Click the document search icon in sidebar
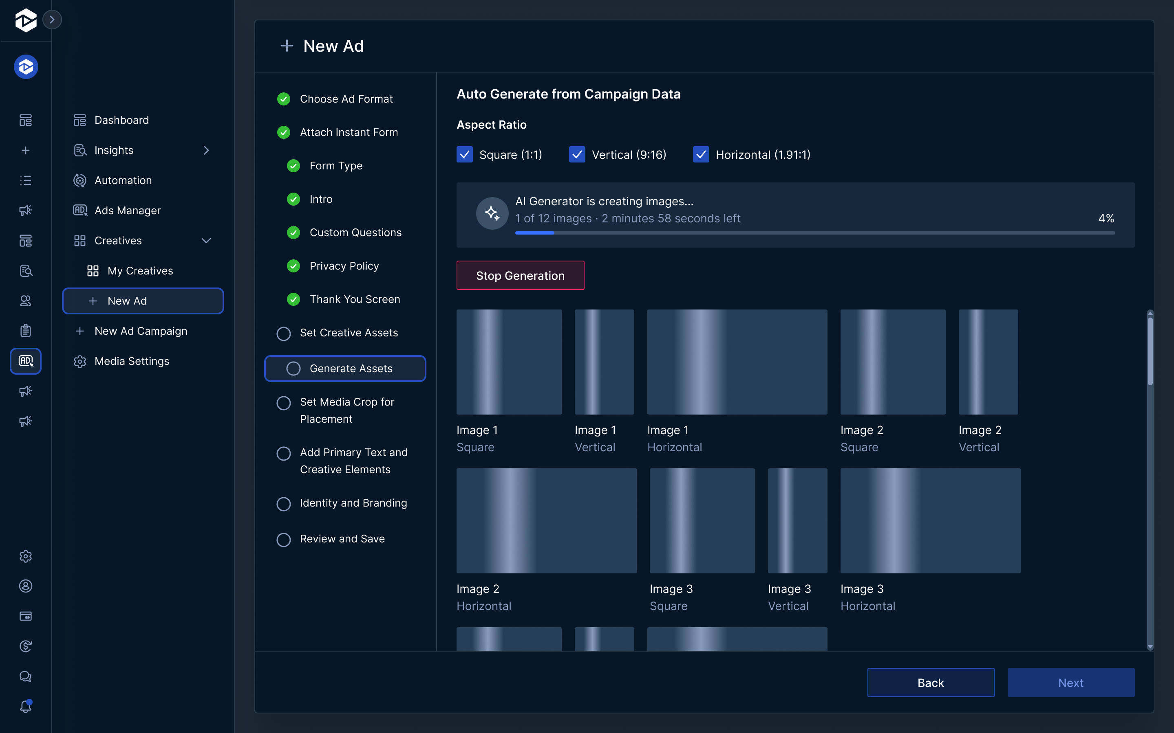The image size is (1174, 733). click(x=25, y=270)
